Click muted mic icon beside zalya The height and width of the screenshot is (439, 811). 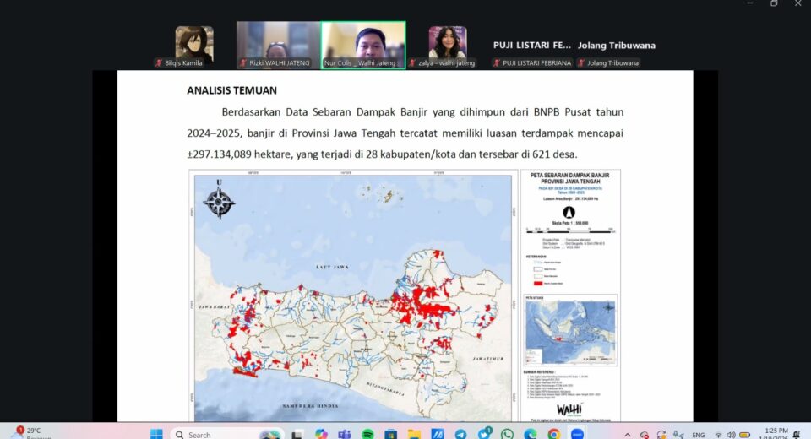pyautogui.click(x=412, y=63)
